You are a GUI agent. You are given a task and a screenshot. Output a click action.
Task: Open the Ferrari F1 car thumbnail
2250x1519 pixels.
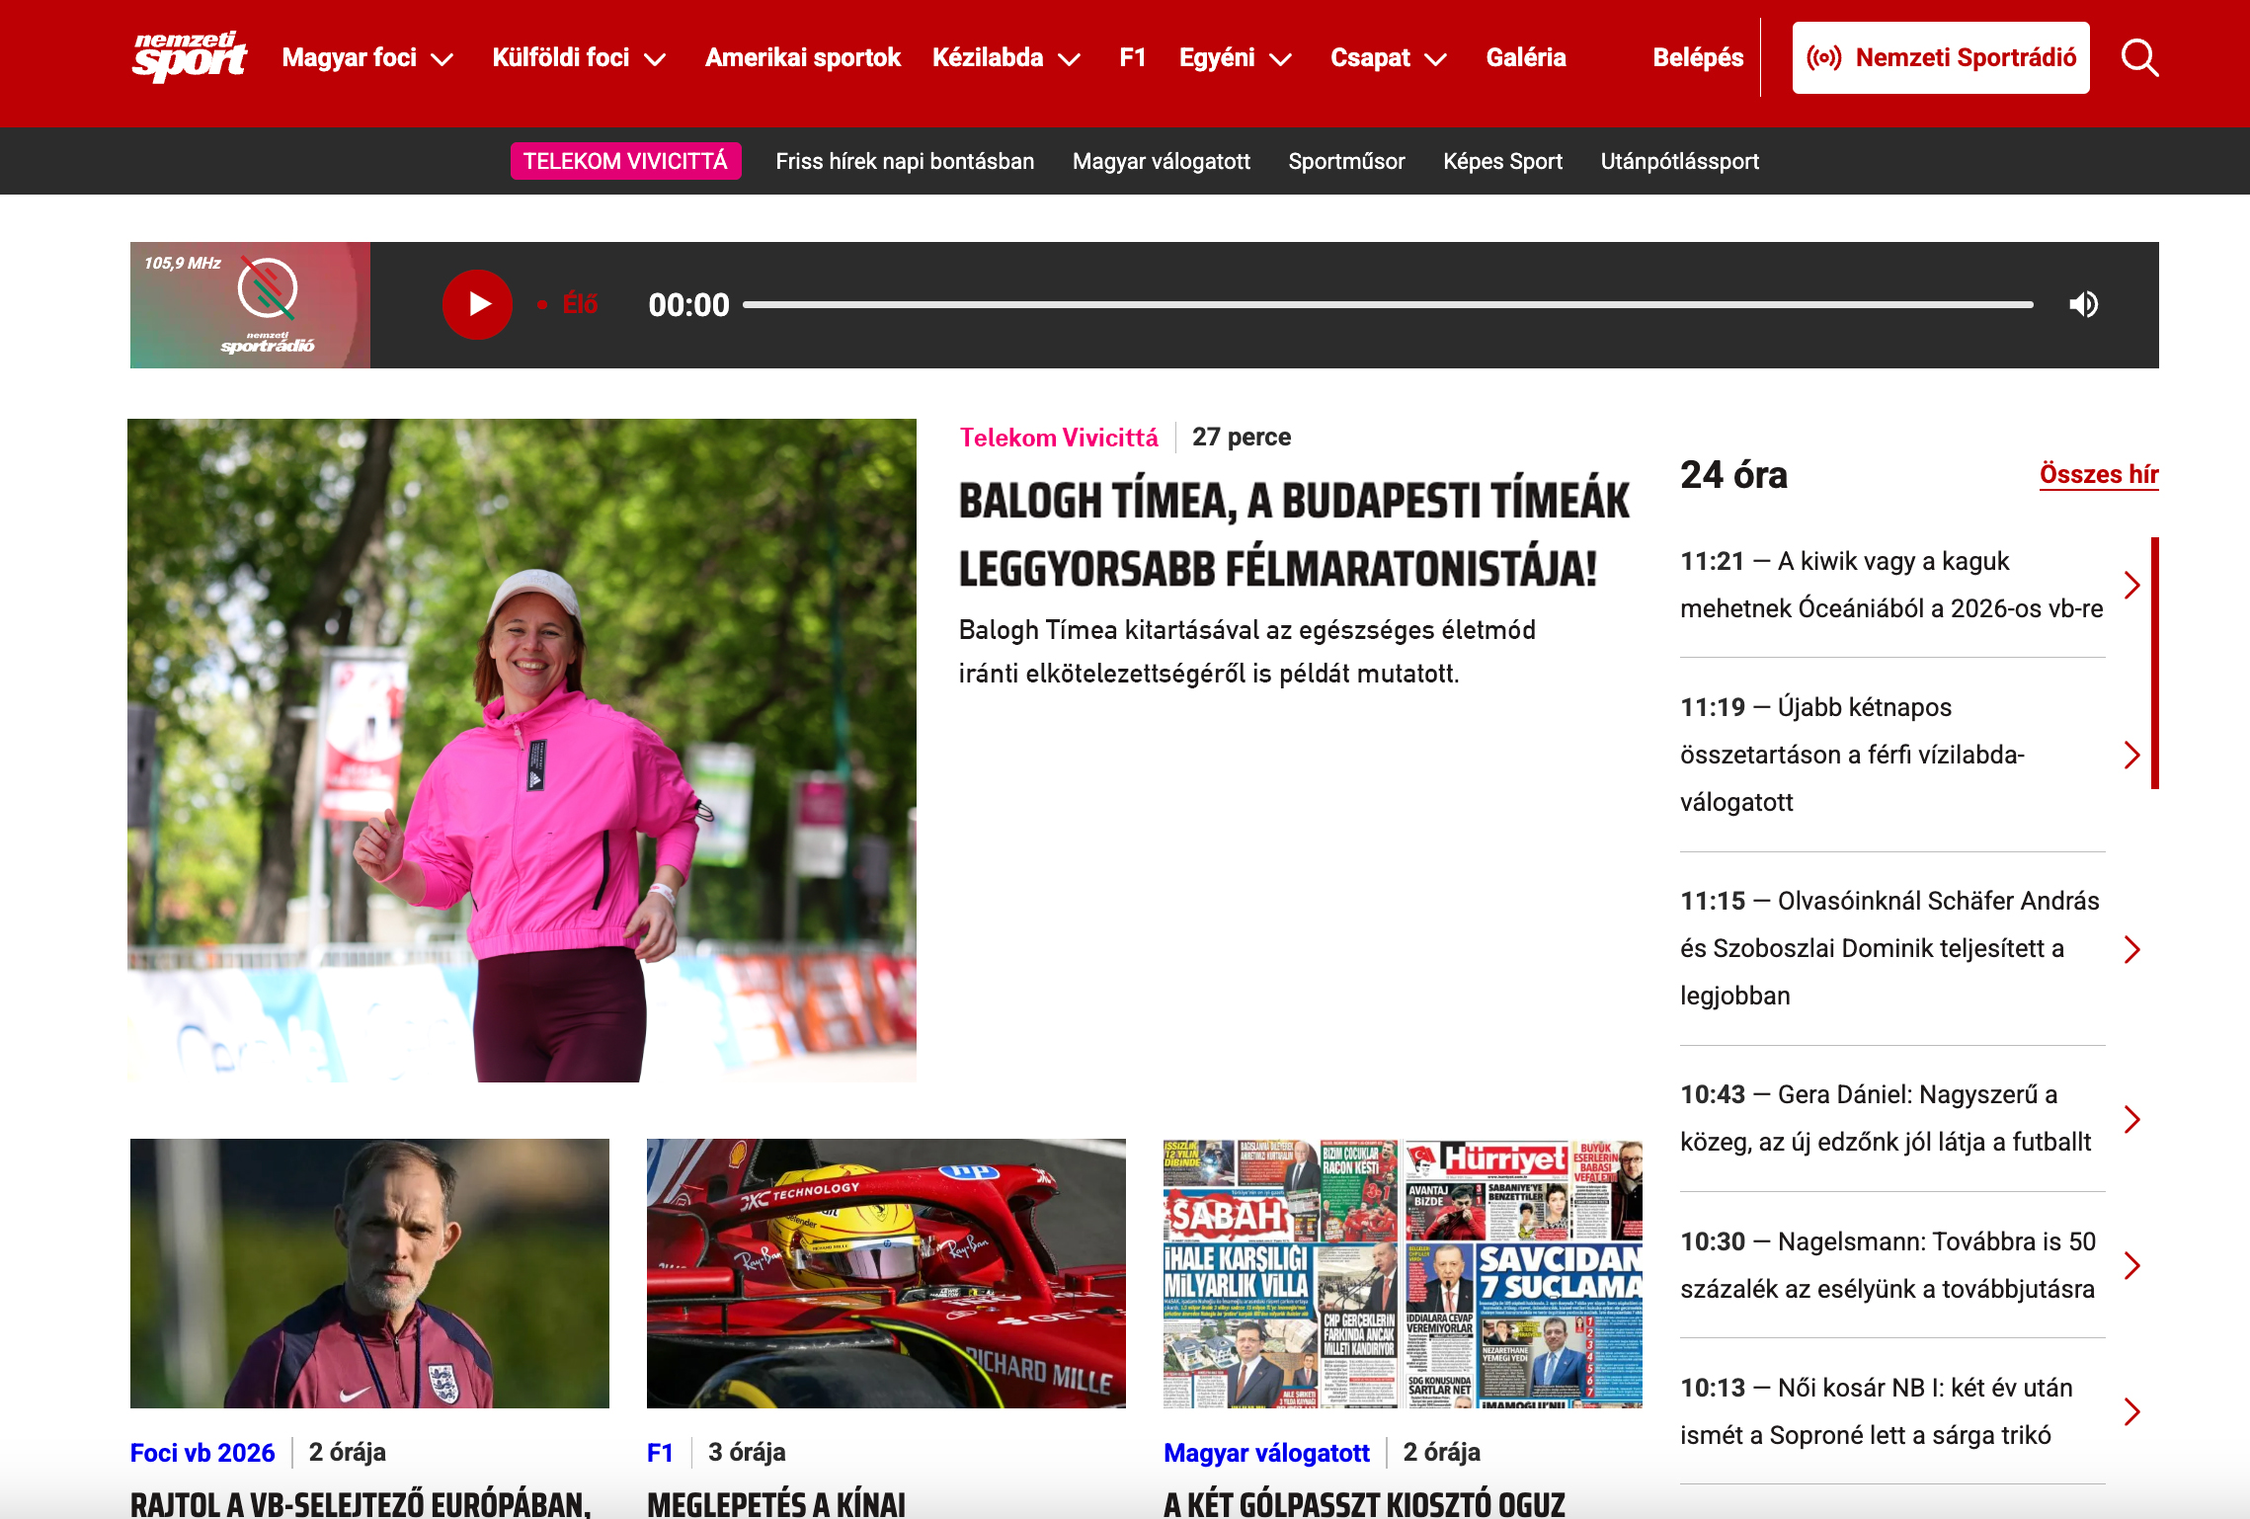click(x=885, y=1273)
